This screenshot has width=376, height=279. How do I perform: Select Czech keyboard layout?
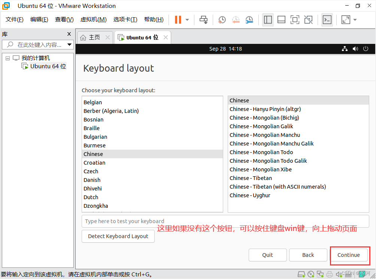point(152,171)
